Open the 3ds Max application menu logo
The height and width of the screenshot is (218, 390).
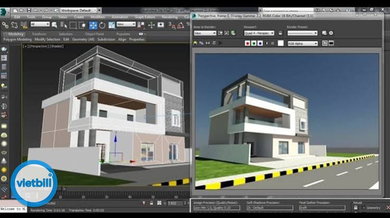(x=4, y=12)
